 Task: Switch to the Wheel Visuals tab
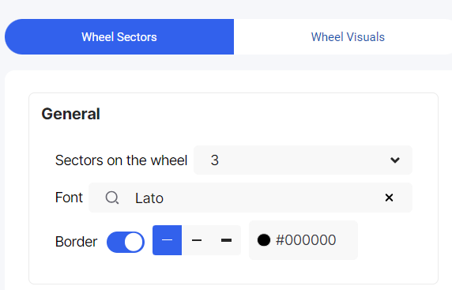pyautogui.click(x=343, y=37)
